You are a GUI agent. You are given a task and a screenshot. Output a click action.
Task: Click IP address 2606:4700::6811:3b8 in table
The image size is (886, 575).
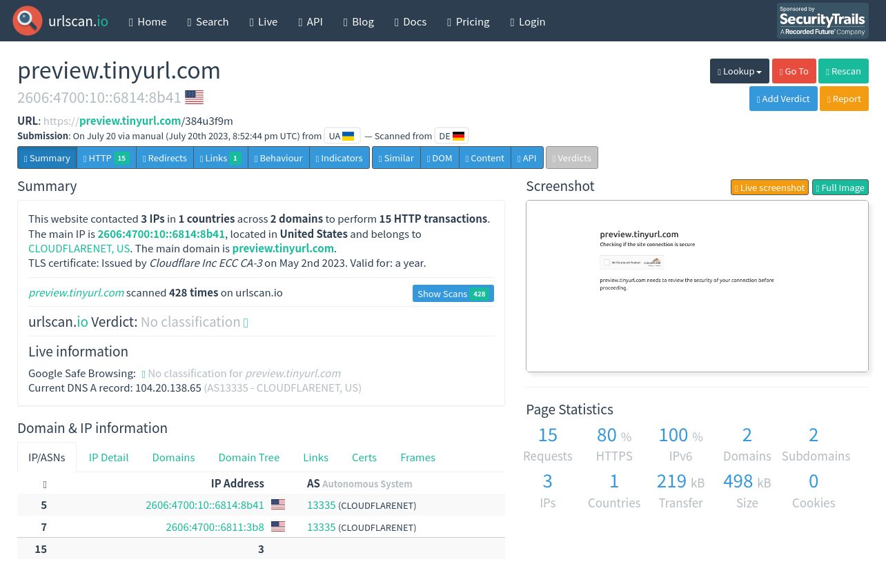point(215,527)
